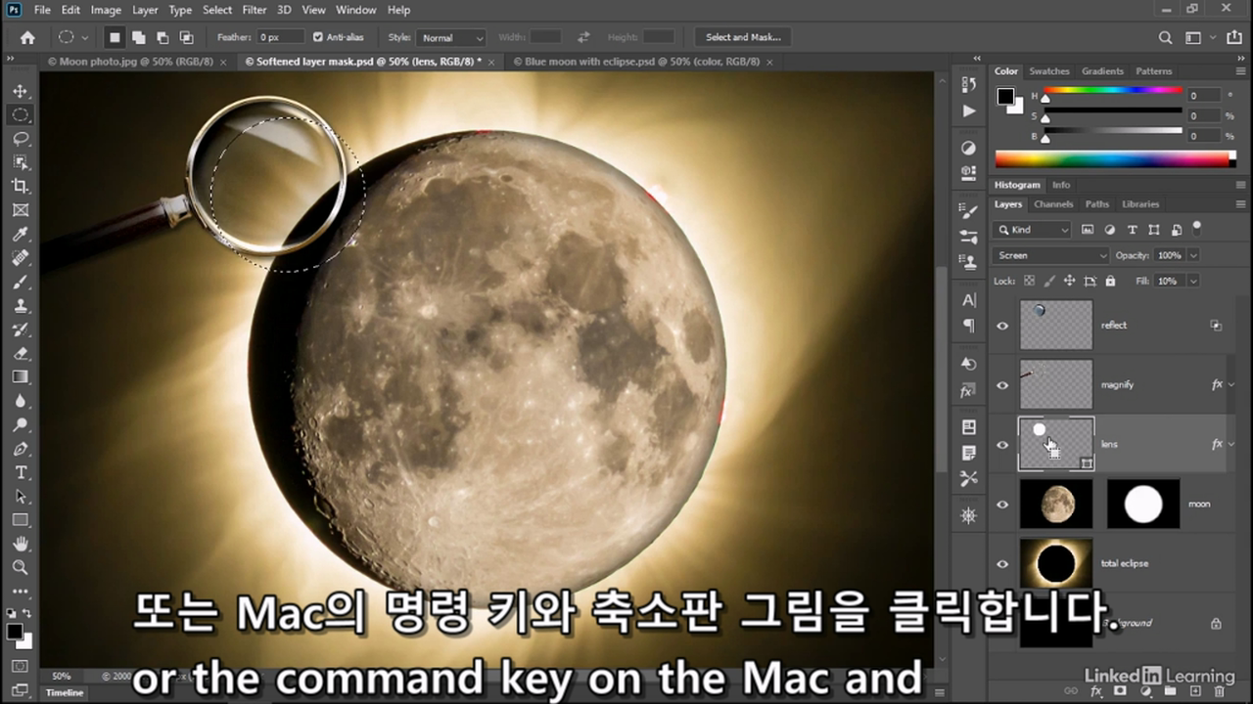
Task: Choose Subtract from selection mode icon
Action: pos(162,37)
